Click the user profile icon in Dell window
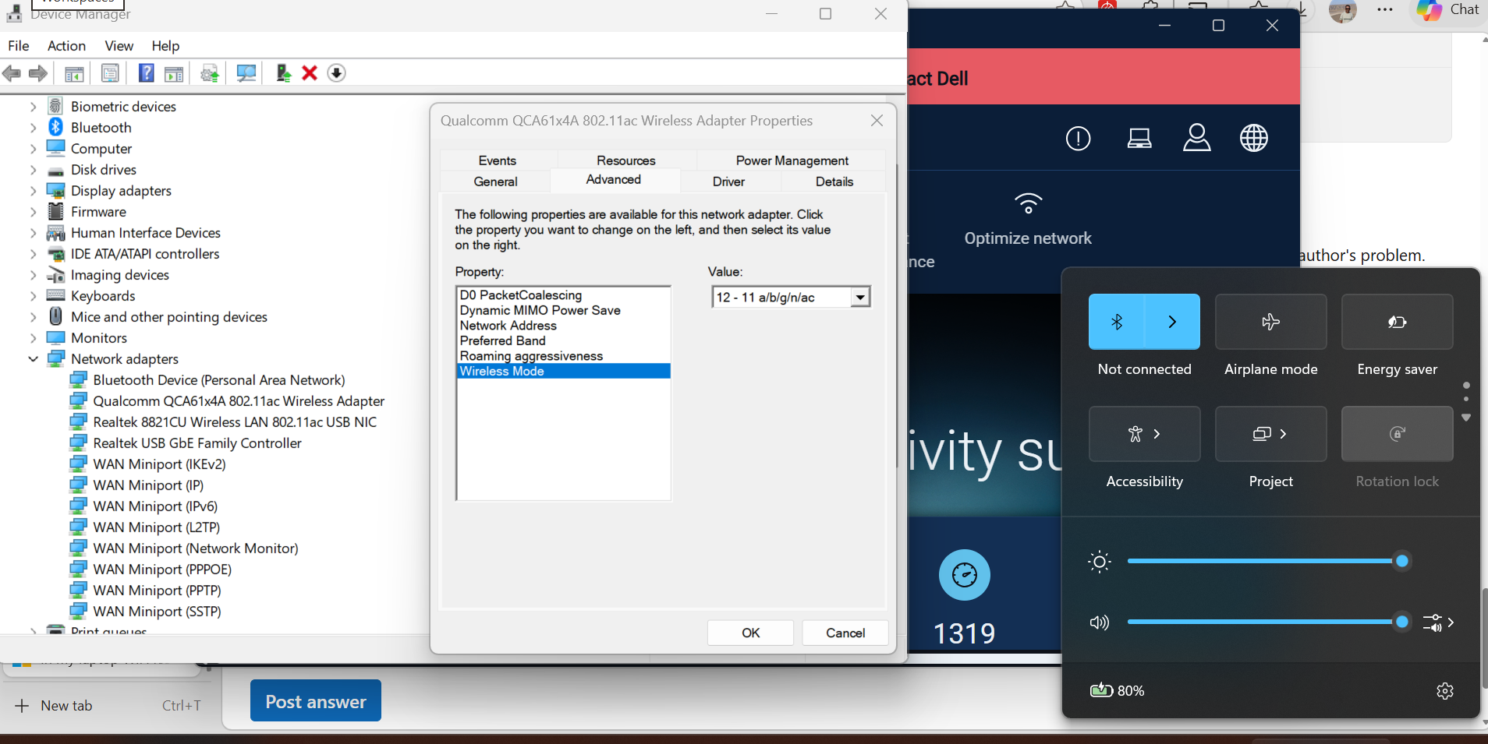1488x744 pixels. pos(1196,138)
